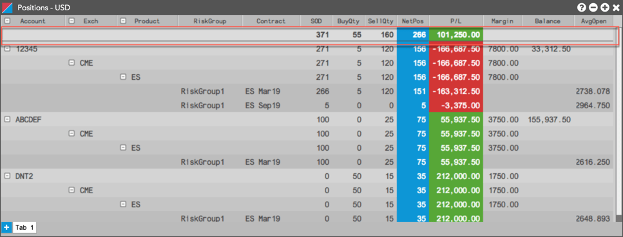Collapse all via Account header minus icon

click(x=7, y=21)
